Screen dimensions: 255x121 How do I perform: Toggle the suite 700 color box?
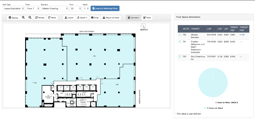(180, 35)
